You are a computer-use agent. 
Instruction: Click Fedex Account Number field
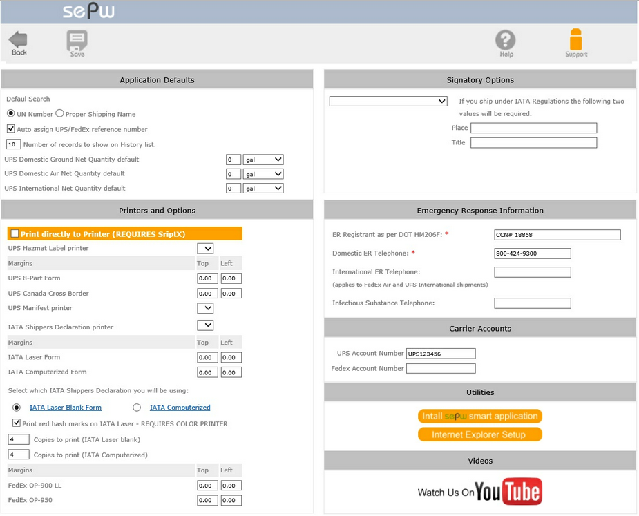(441, 368)
